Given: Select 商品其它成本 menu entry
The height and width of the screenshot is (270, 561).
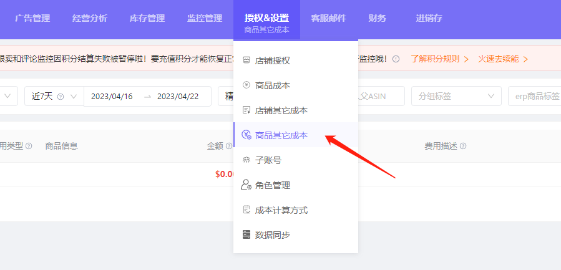Looking at the screenshot, I should click(x=281, y=135).
